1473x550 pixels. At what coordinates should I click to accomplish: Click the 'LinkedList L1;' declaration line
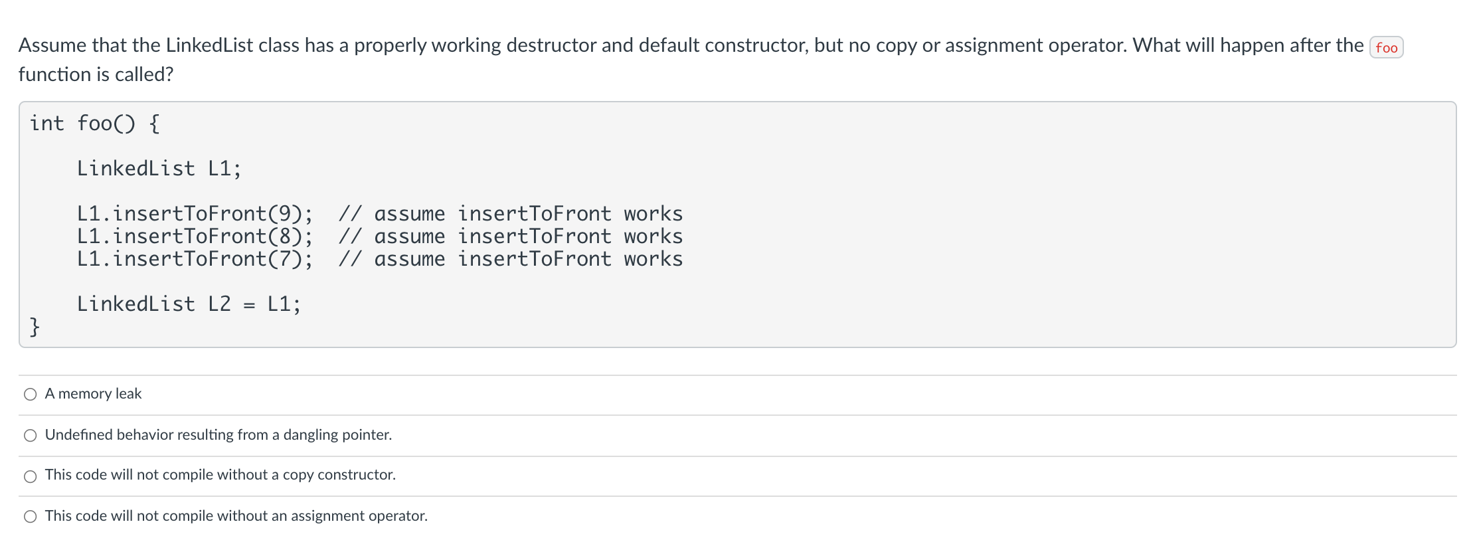(159, 169)
